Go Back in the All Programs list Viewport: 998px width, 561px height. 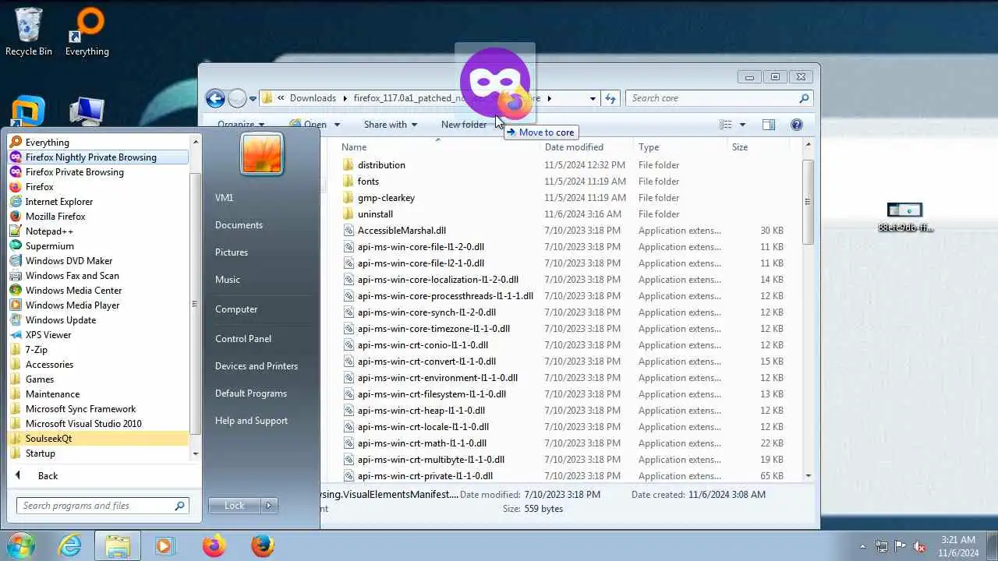(48, 475)
